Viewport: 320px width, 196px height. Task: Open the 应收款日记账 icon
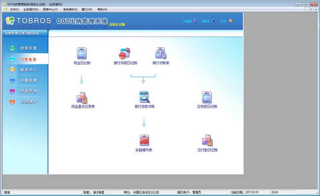207,97
